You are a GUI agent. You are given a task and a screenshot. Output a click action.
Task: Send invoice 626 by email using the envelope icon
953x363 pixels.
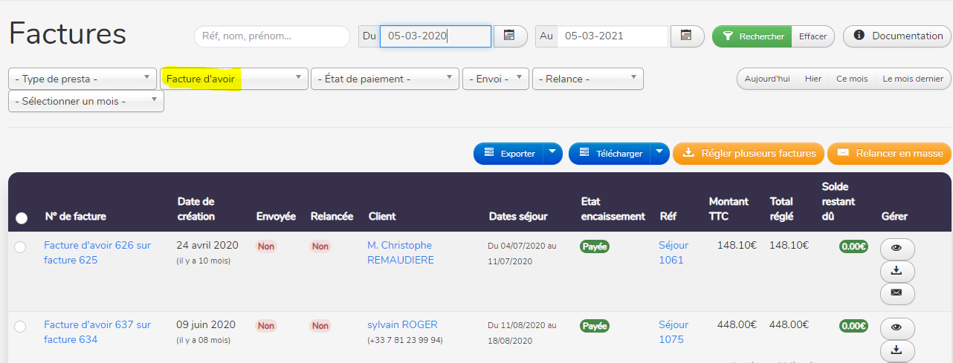point(897,294)
